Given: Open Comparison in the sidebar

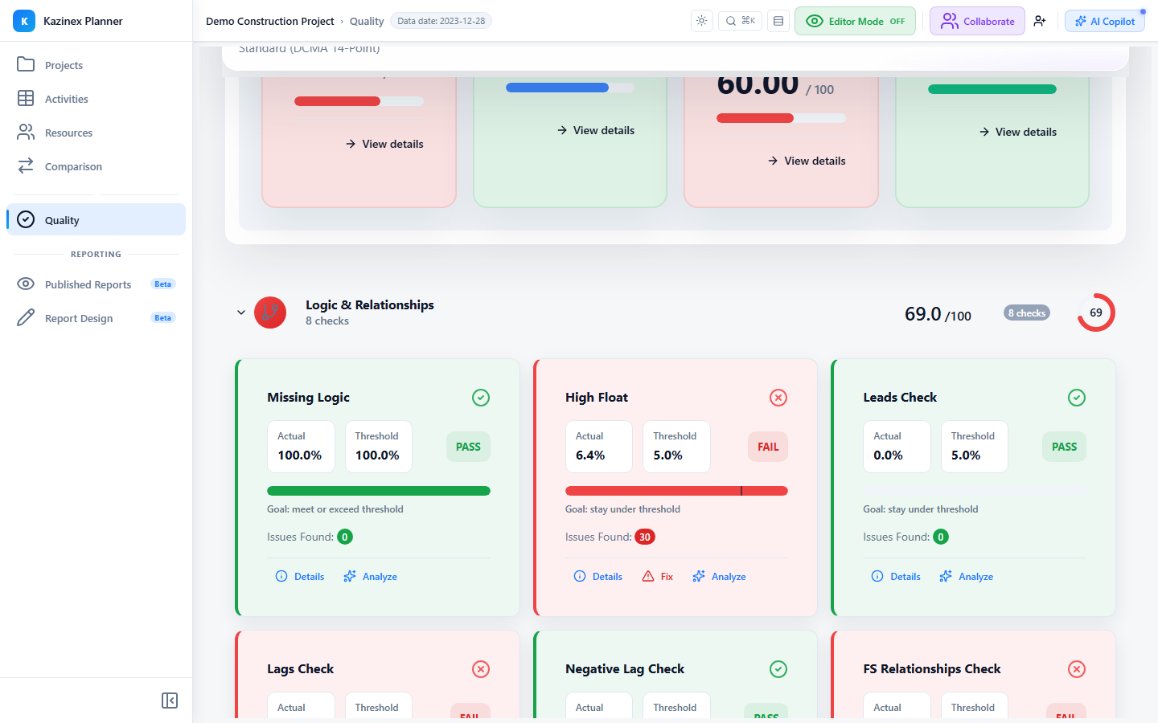Looking at the screenshot, I should click(96, 166).
